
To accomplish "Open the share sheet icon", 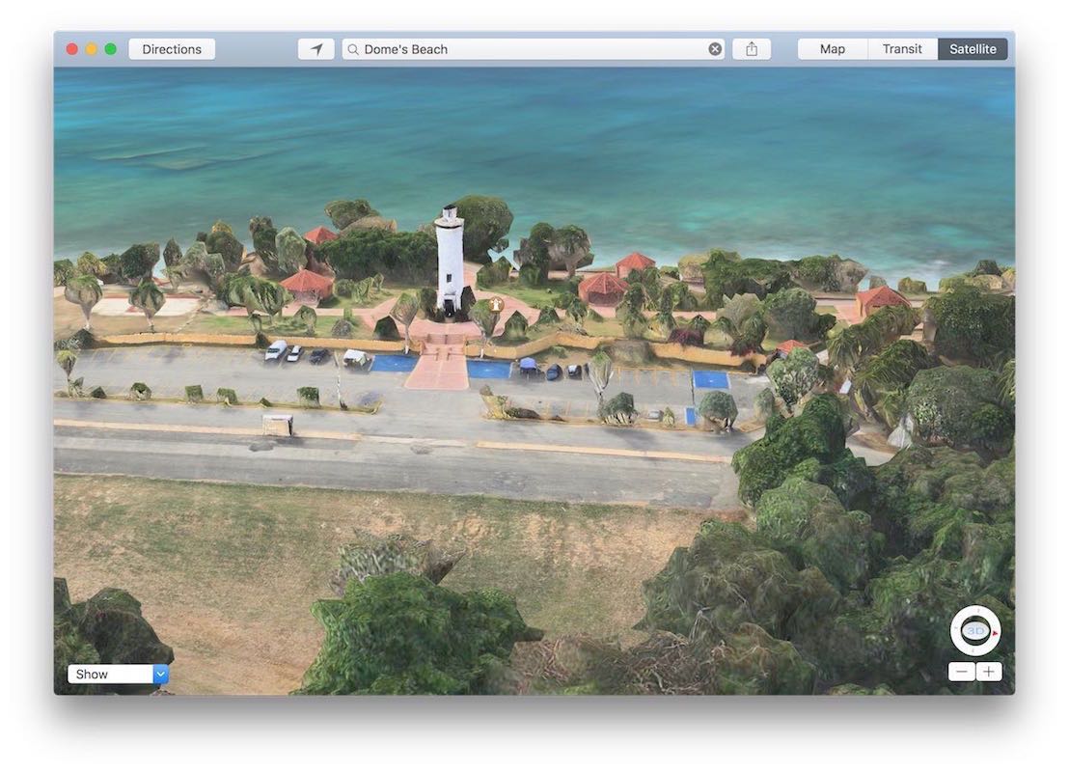I will 752,49.
